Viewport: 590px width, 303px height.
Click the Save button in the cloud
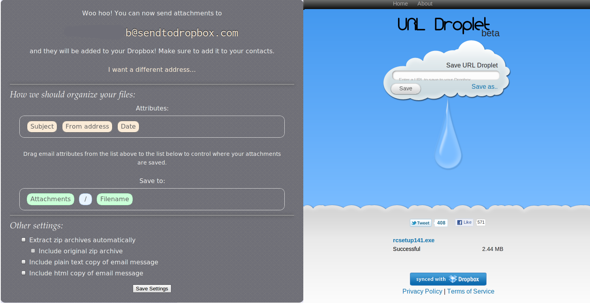pyautogui.click(x=406, y=88)
